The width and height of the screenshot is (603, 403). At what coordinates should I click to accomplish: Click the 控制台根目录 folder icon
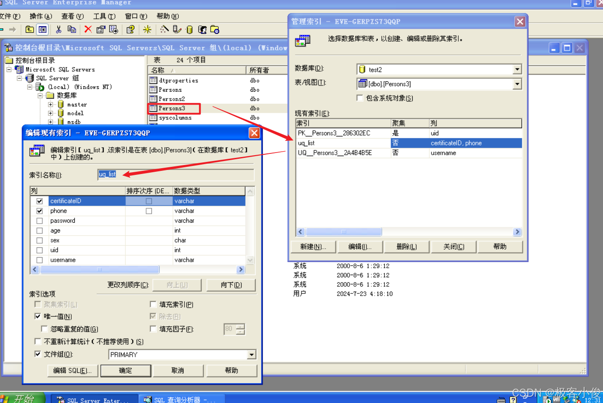(9, 60)
